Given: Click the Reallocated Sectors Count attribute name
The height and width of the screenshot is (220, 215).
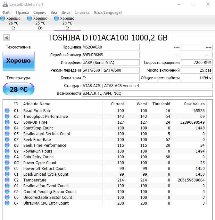Looking at the screenshot, I should (x=47, y=134).
